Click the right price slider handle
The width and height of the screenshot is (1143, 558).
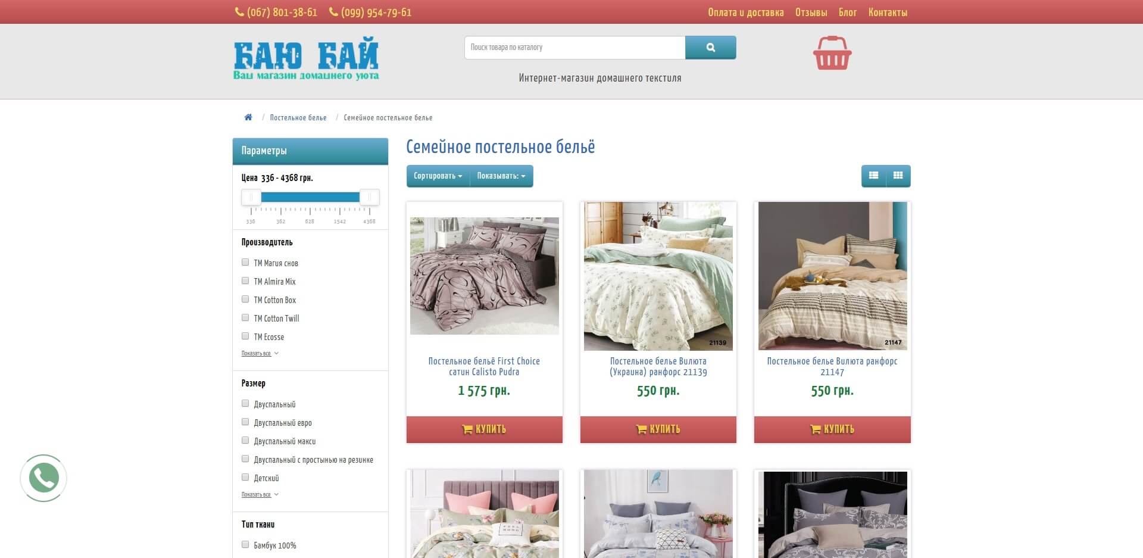point(369,197)
